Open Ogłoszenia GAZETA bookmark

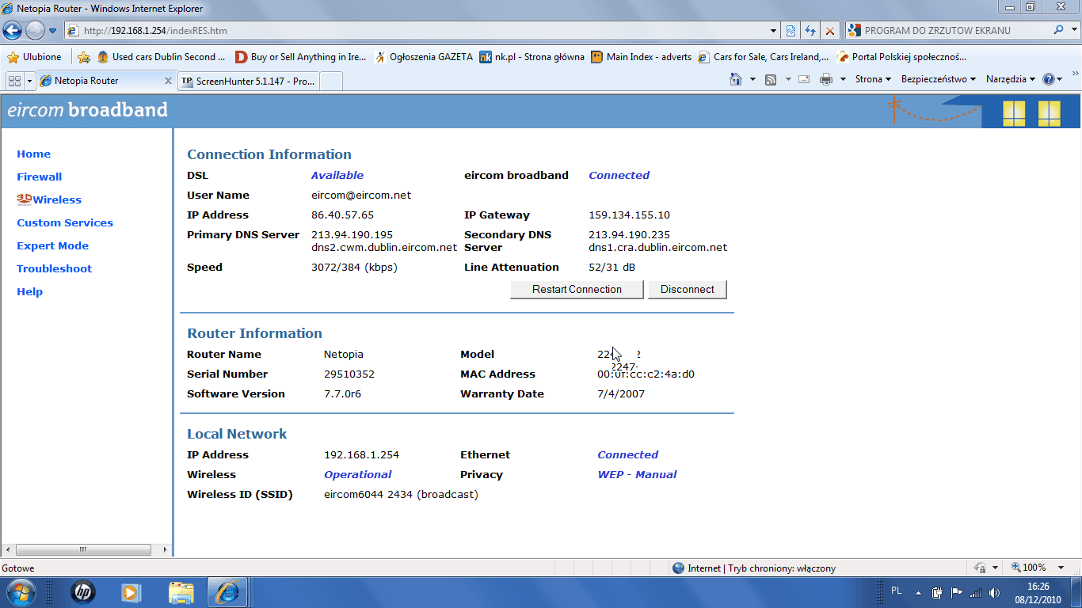pos(424,57)
